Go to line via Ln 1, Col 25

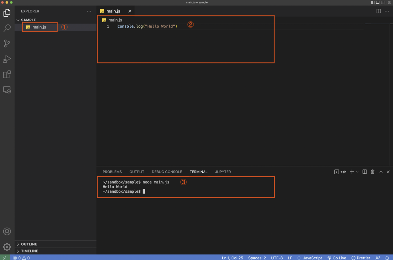tap(233, 258)
